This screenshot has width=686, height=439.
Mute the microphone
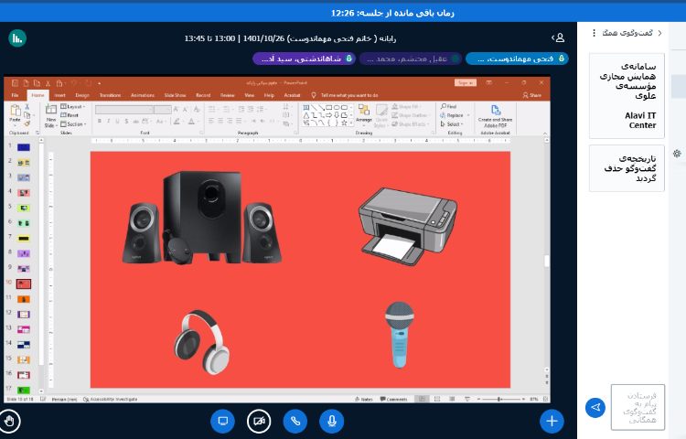pos(331,421)
